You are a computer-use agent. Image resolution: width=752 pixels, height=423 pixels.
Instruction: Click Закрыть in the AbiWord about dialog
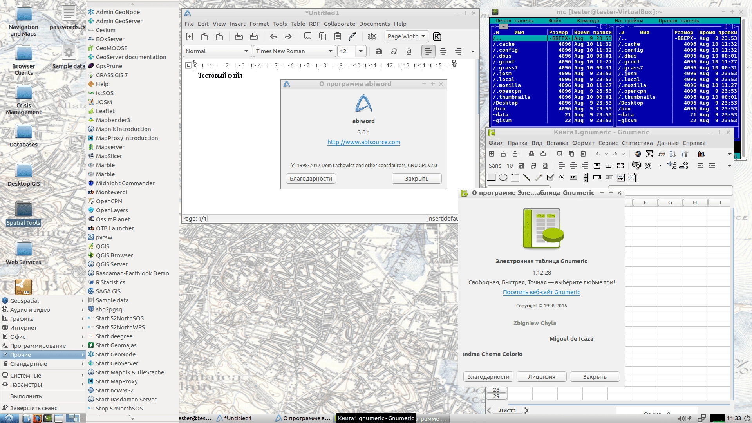(416, 179)
